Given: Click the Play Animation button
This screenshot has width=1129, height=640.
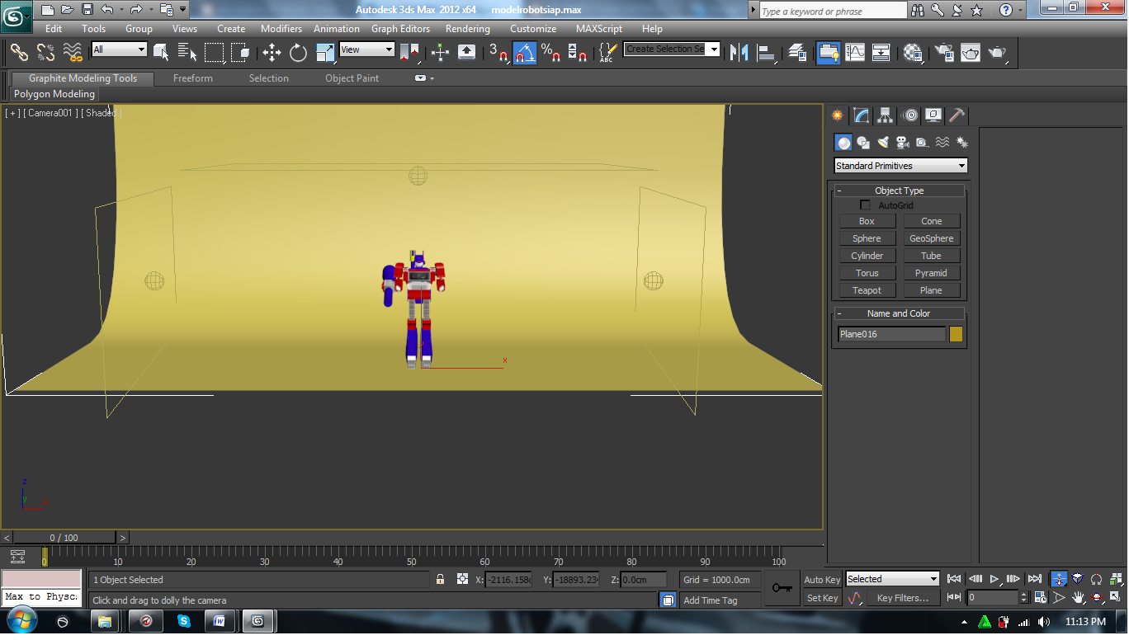Looking at the screenshot, I should point(994,579).
